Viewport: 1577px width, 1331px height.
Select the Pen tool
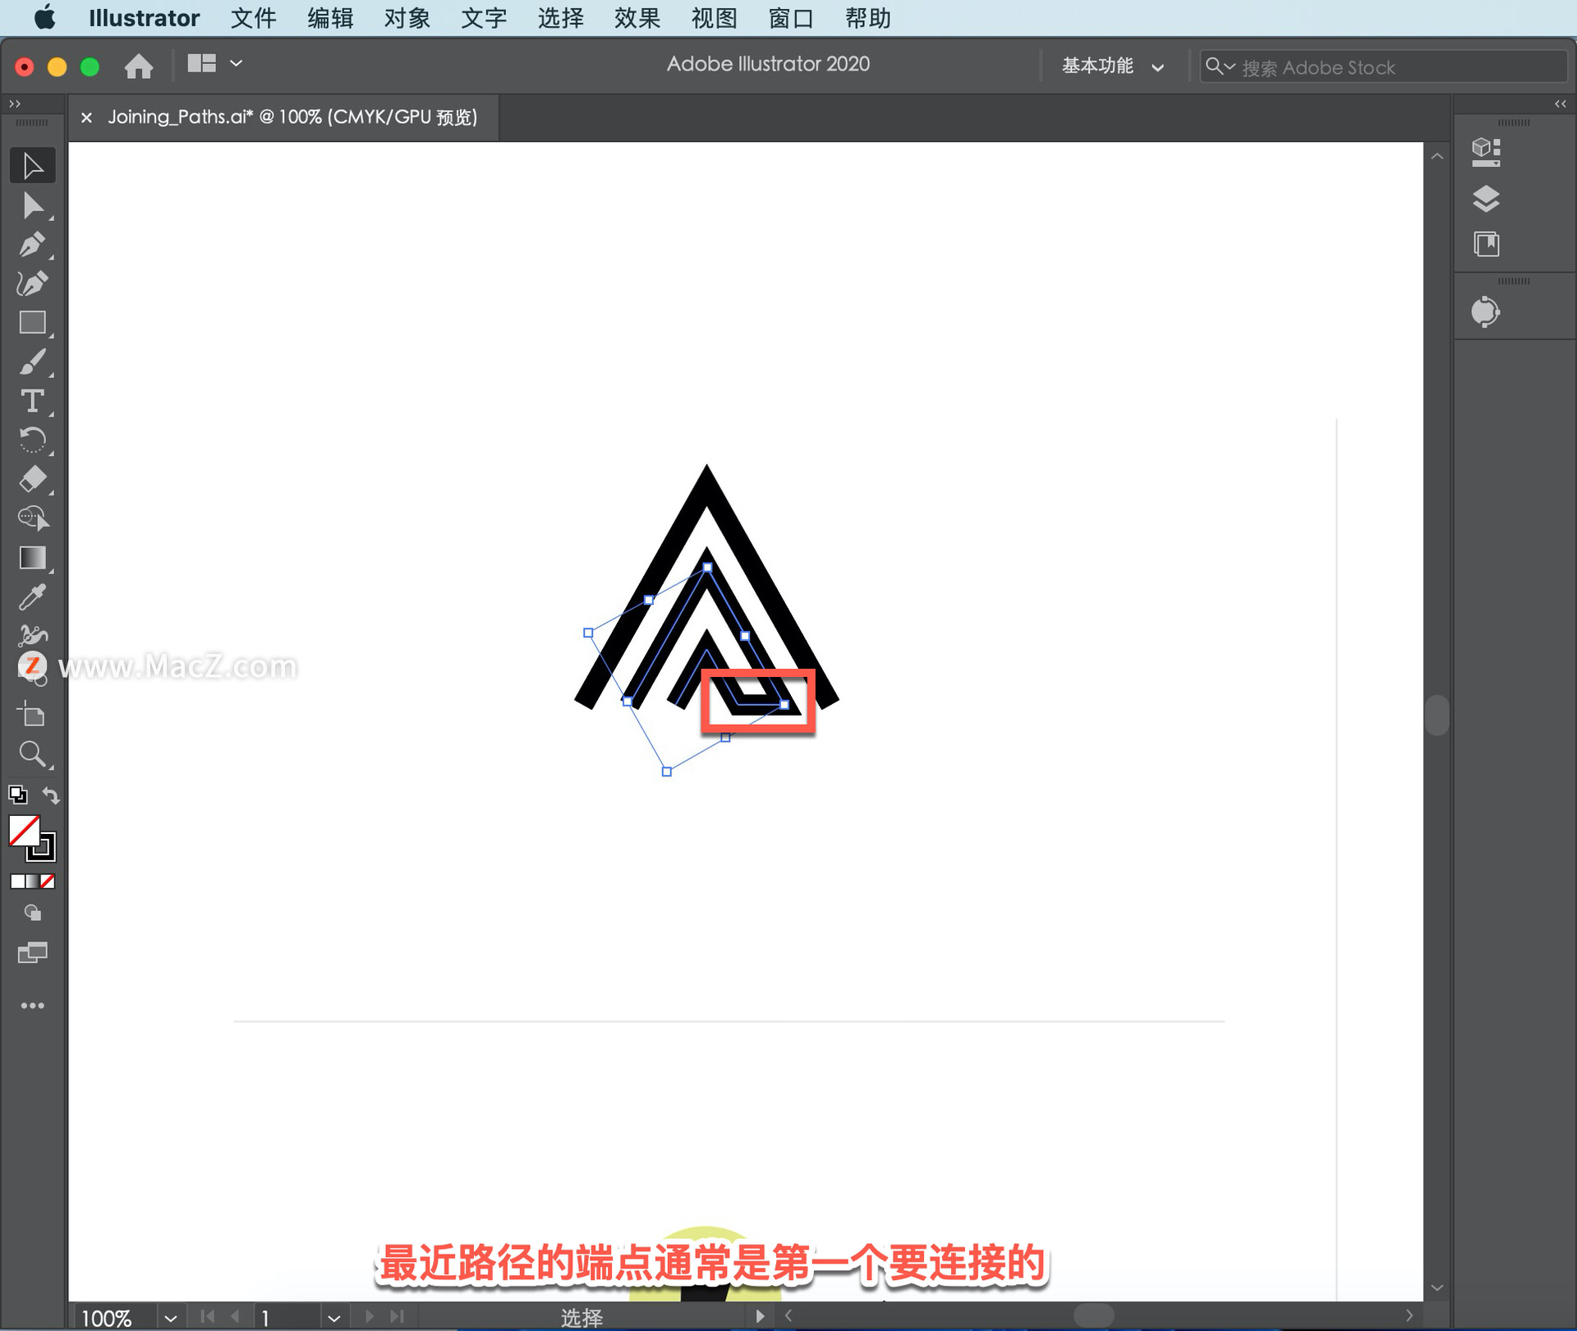[x=33, y=245]
